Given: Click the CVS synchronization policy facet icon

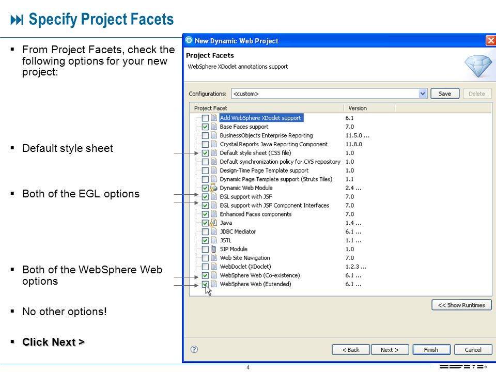Looking at the screenshot, I should click(x=214, y=162).
